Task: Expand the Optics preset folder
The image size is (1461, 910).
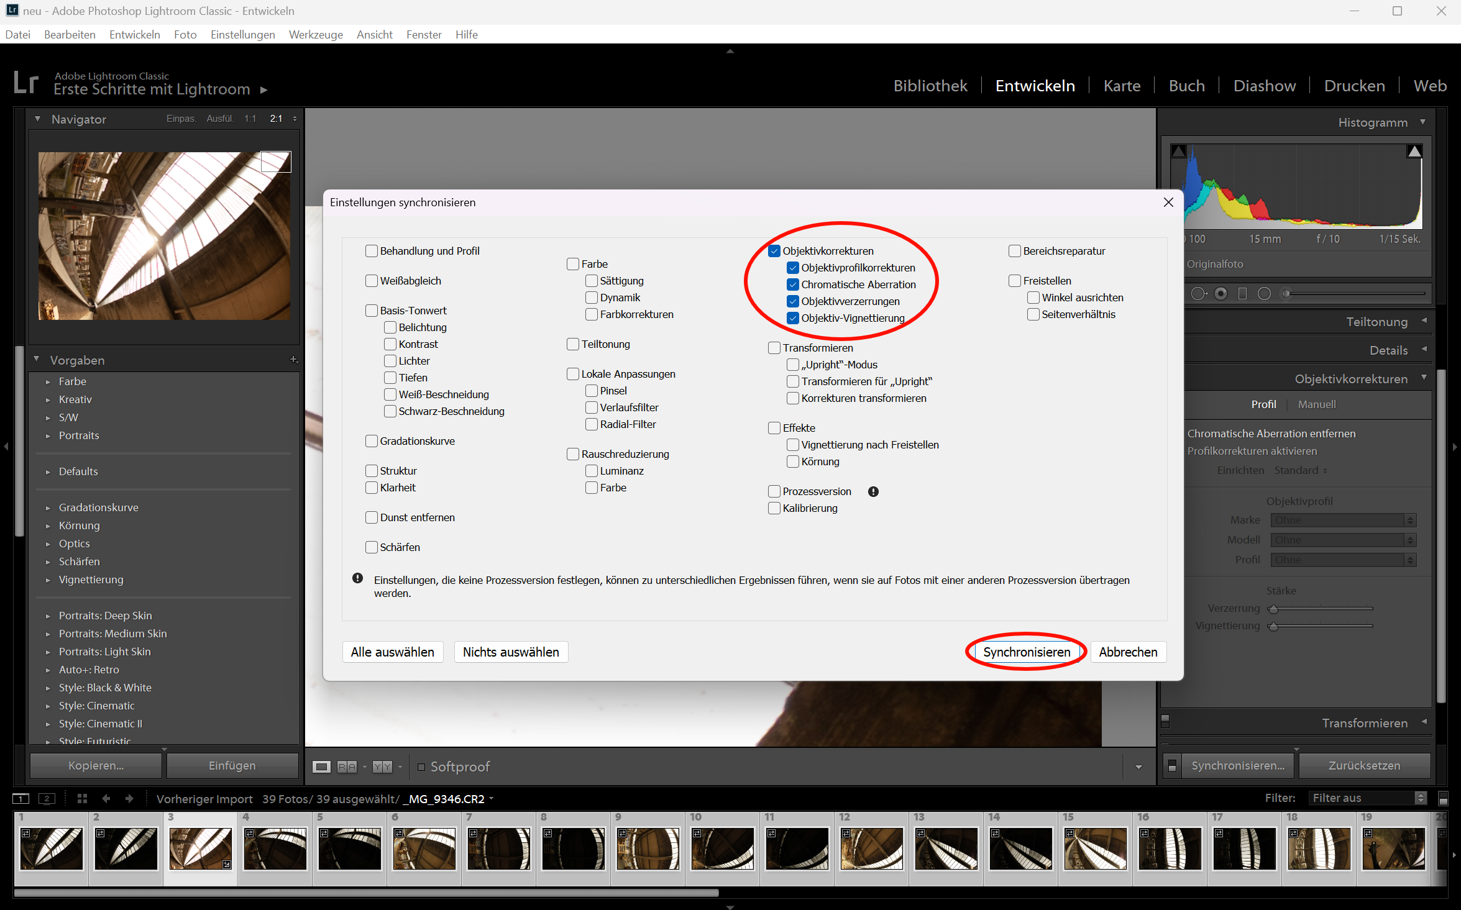Action: pyautogui.click(x=48, y=544)
